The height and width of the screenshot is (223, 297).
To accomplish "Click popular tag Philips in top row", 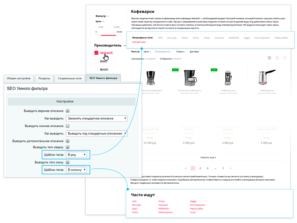I will tap(207, 38).
